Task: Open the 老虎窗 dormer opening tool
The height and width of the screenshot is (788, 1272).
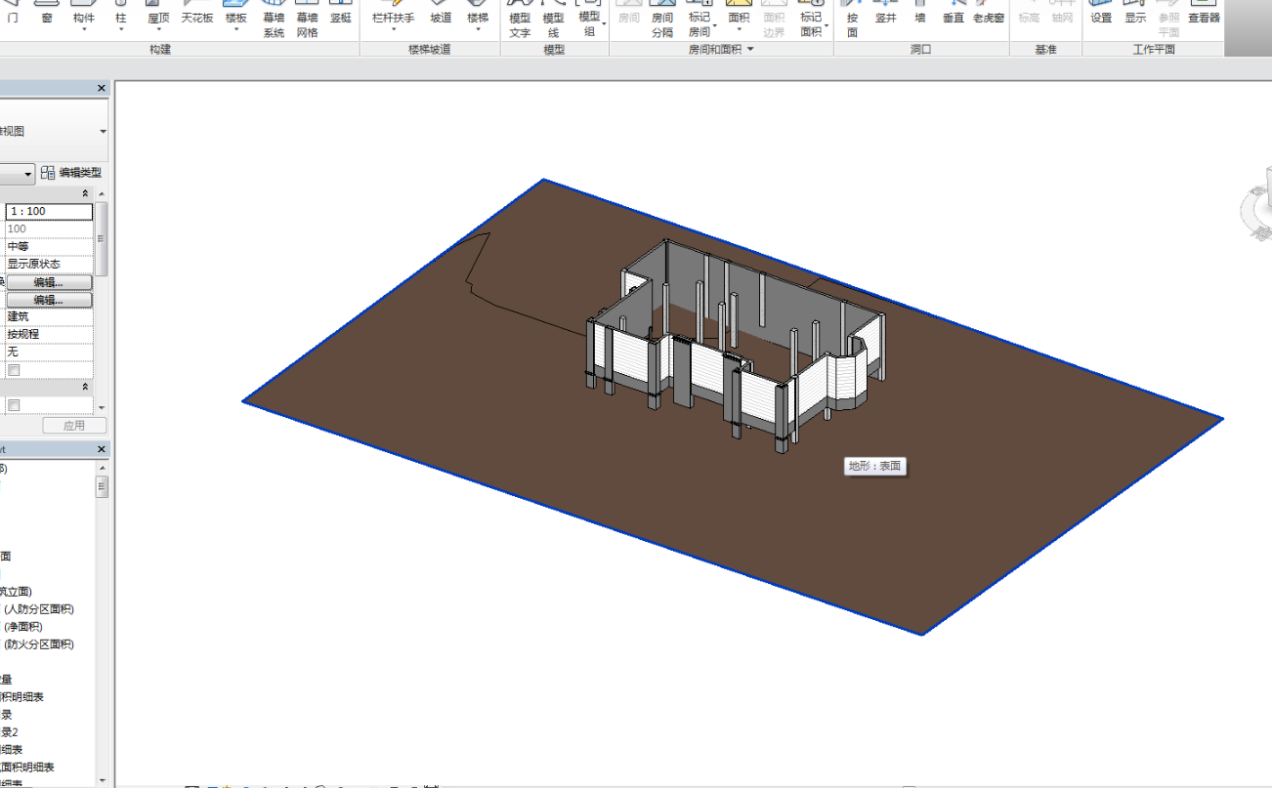Action: 989,18
